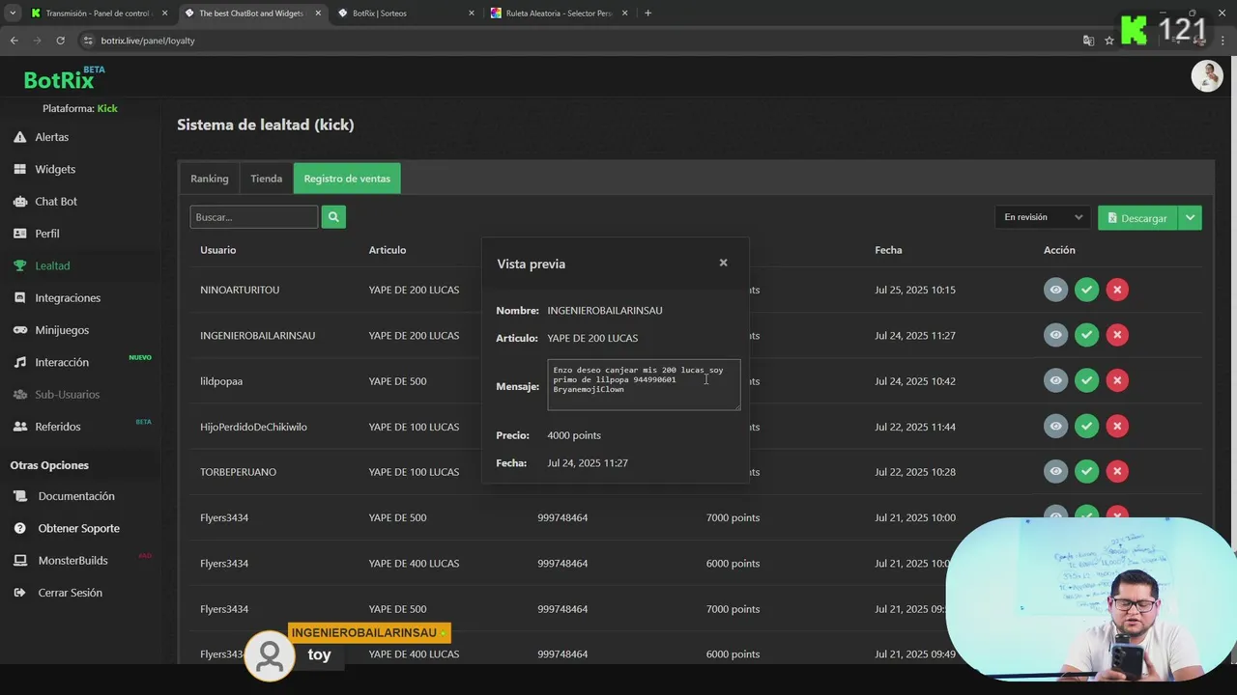Preview the HijoPerdidoDeChikiwilo sale
The image size is (1237, 695).
tap(1055, 426)
